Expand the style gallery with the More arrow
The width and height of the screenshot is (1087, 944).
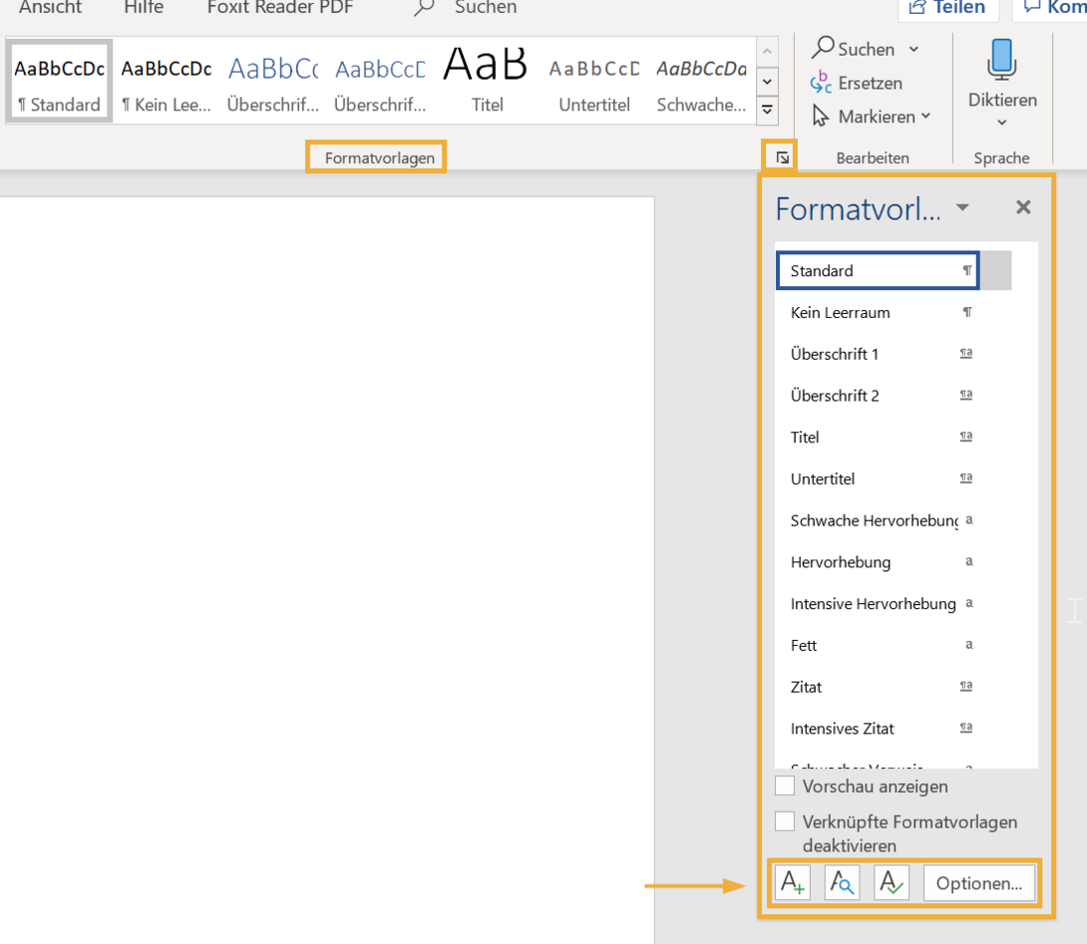pos(767,111)
